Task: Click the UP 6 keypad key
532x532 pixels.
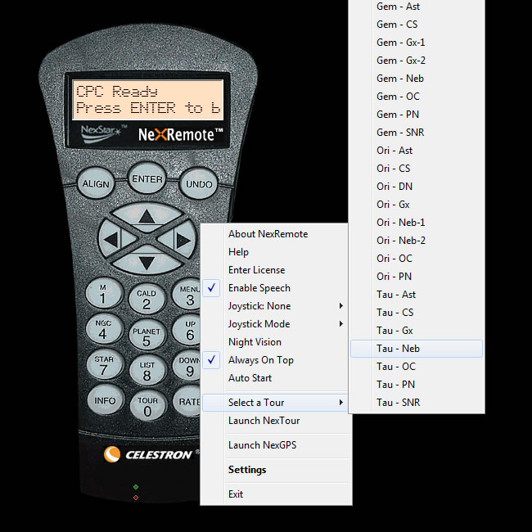Action: tap(187, 331)
